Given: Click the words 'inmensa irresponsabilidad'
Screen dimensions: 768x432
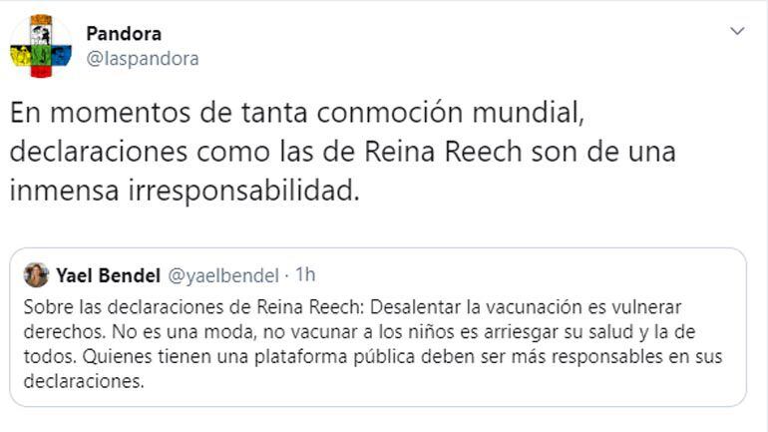Looking at the screenshot, I should coord(184,192).
